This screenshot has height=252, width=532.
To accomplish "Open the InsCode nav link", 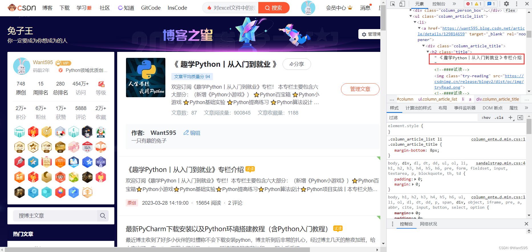I will 177,8.
